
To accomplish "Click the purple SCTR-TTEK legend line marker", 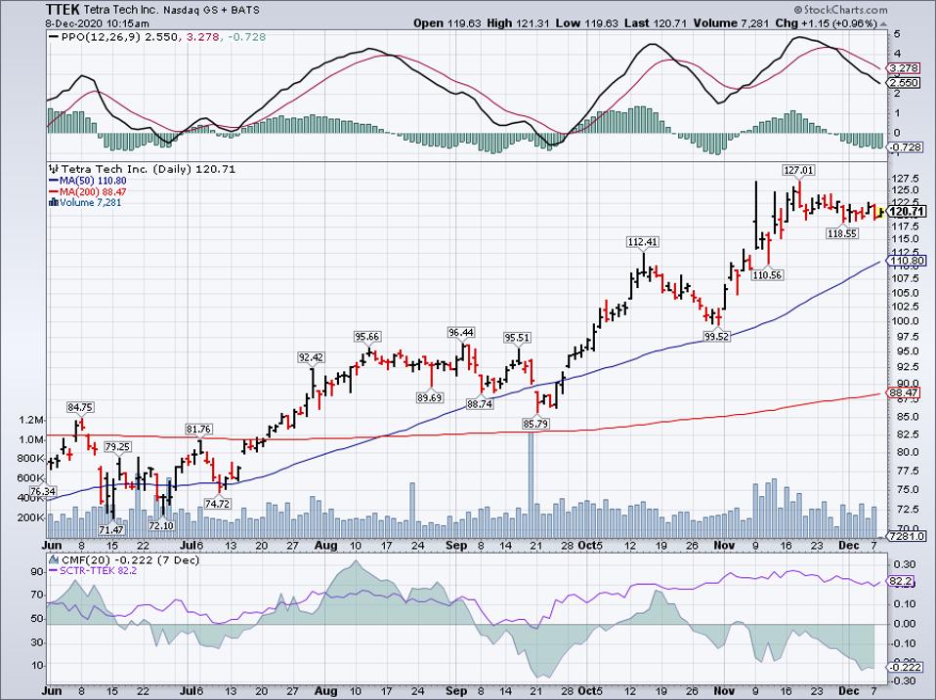I will [54, 570].
